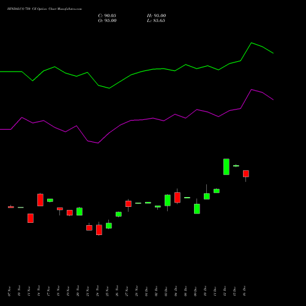Click the lowest red candle for 24 Nov
This screenshot has width=306, height=306.
(x=99, y=230)
